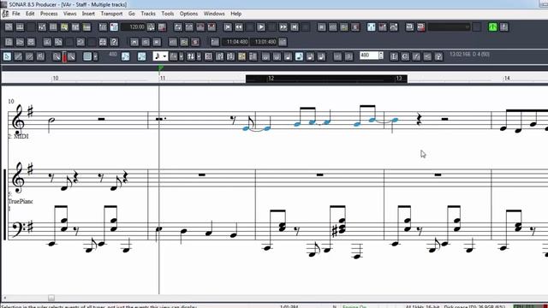Zoom in the staff view magnifier

(72, 56)
